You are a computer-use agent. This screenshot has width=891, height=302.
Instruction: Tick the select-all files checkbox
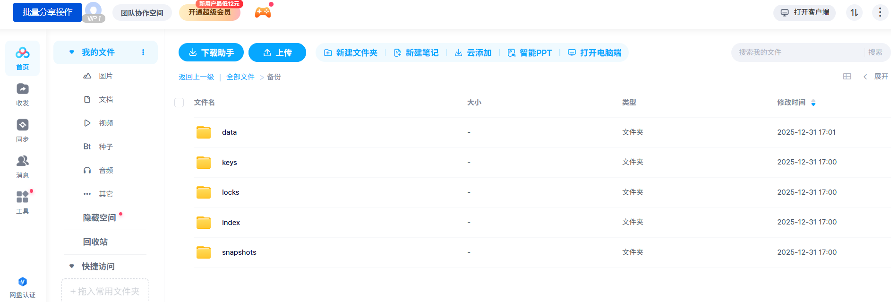[x=179, y=103]
